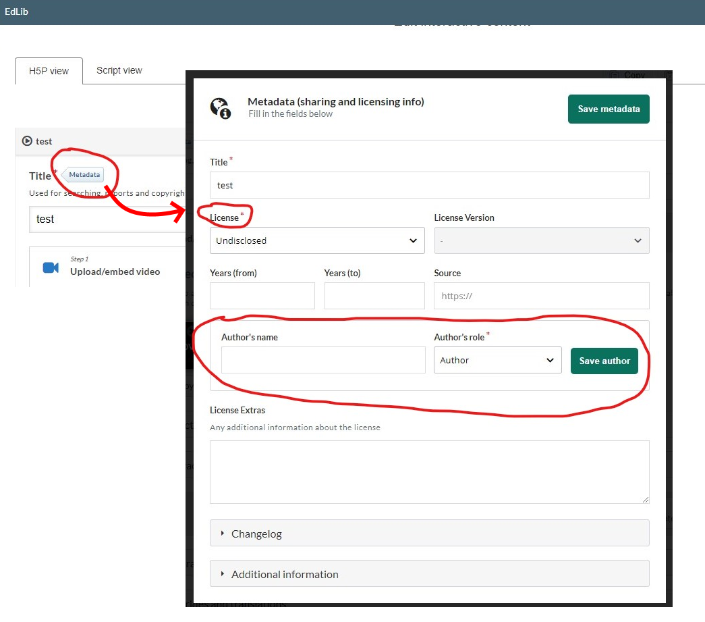This screenshot has height=622, width=705.
Task: Click the EdLib logo text
Action: click(x=17, y=11)
